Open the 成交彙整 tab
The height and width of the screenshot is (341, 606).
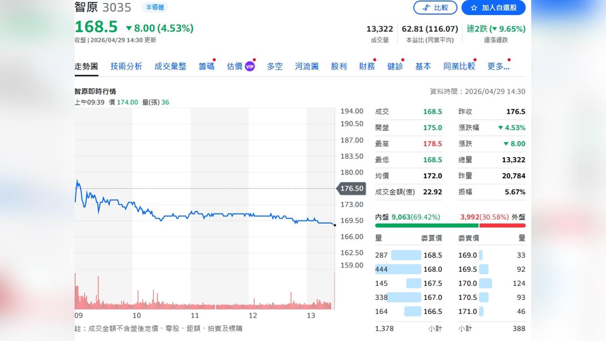point(170,66)
